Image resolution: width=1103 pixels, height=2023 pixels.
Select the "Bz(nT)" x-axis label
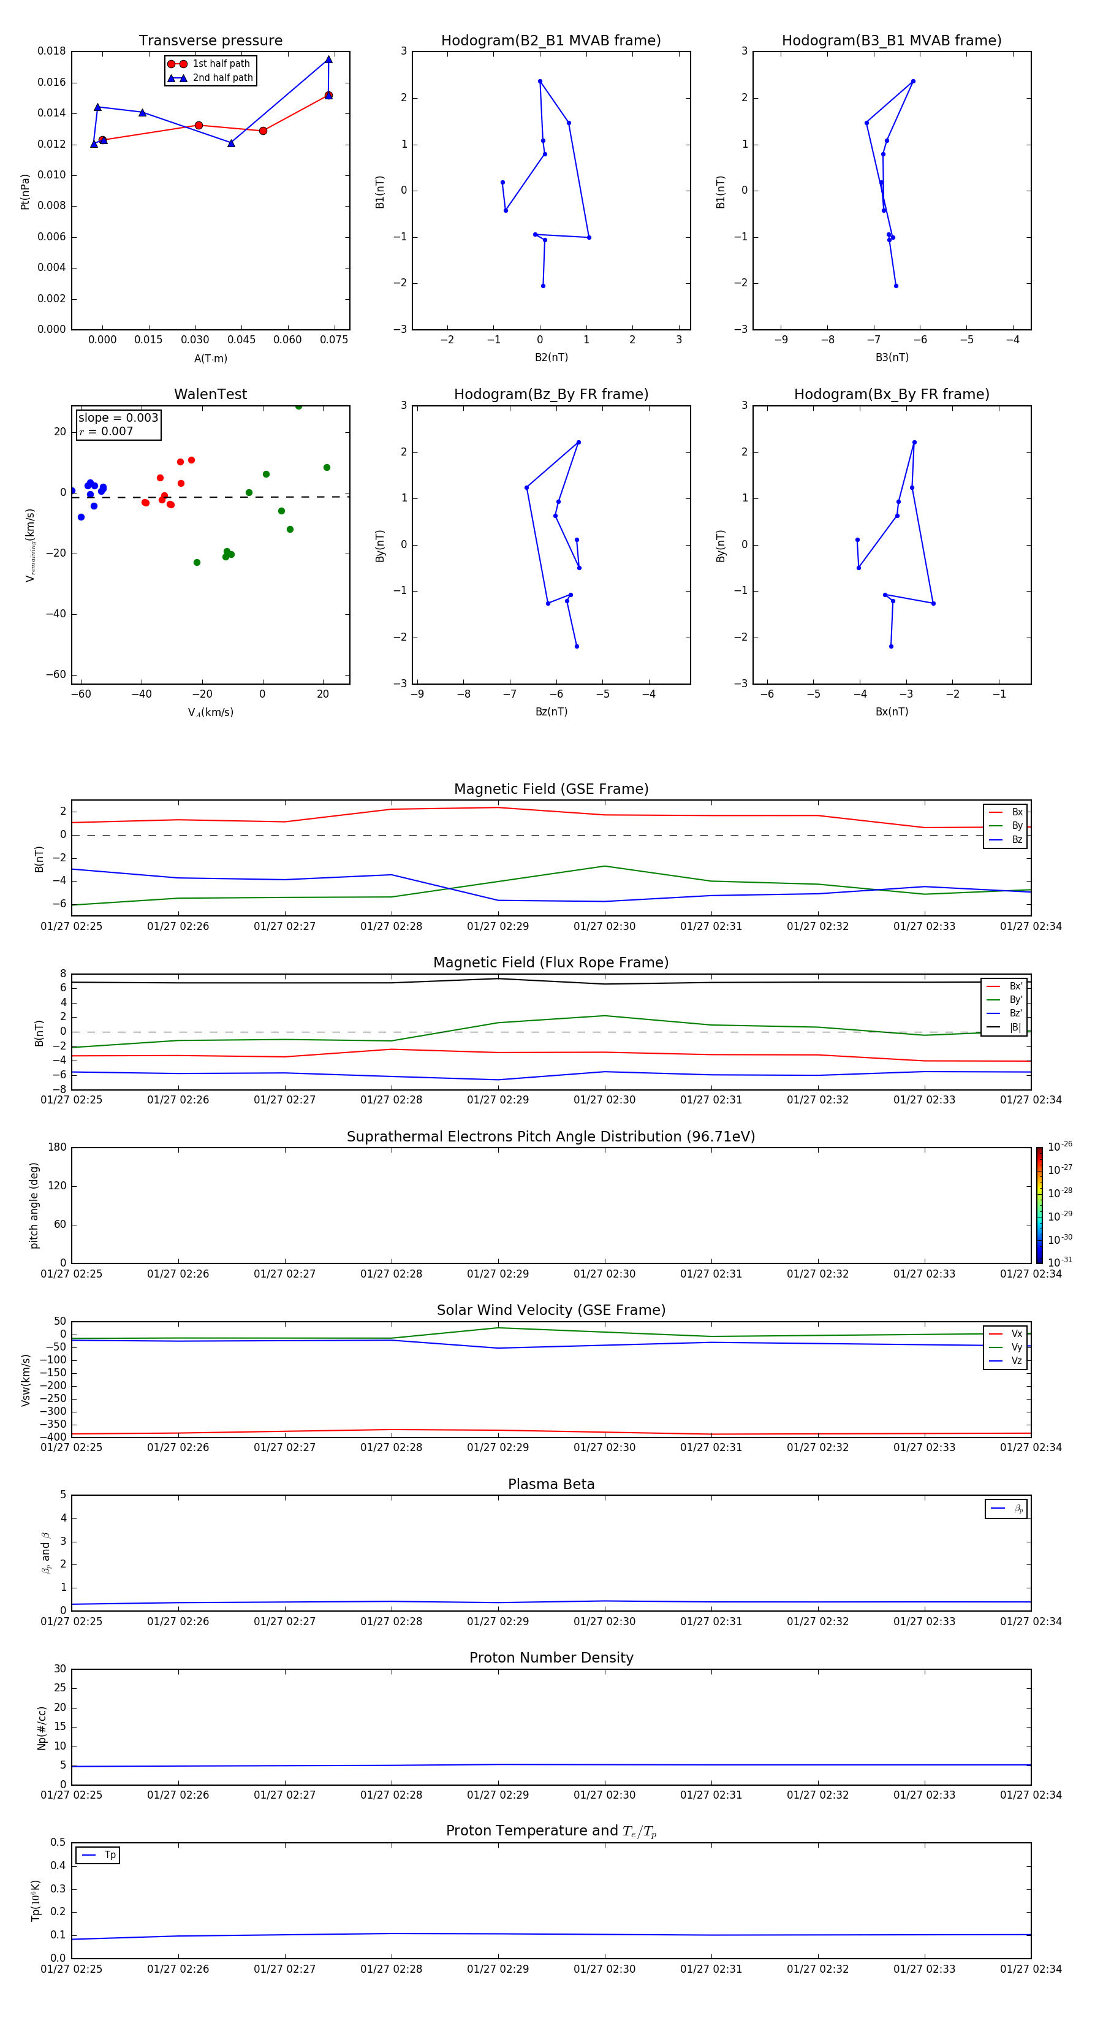tap(551, 712)
